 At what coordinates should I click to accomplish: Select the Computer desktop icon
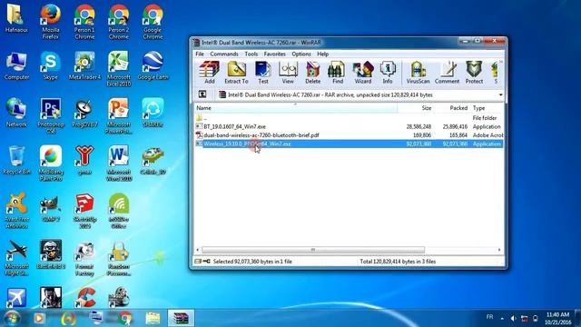(x=16, y=65)
